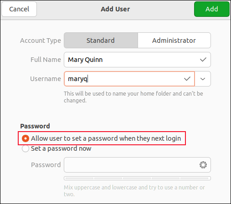The height and width of the screenshot is (204, 231).
Task: Switch account type to Standard
Action: click(101, 41)
